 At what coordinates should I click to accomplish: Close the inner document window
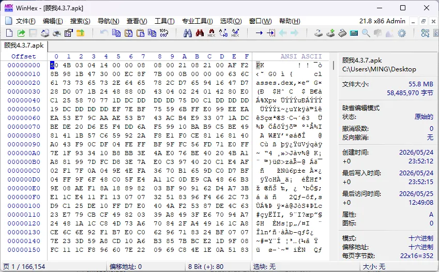point(433,21)
